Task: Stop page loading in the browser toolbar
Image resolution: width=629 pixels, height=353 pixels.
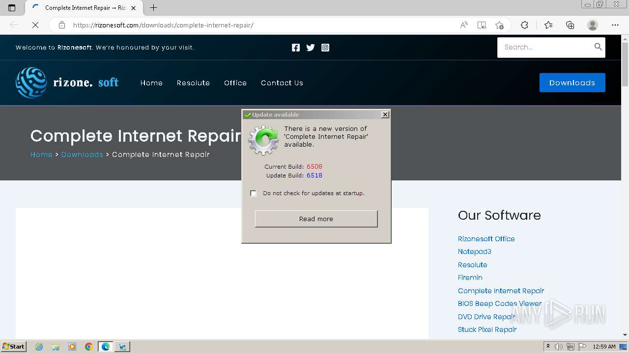Action: (35, 25)
